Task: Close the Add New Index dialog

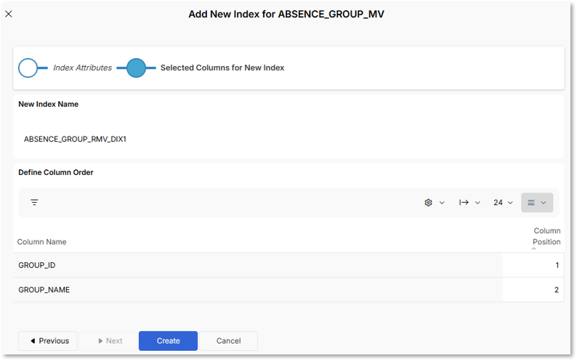Action: tap(9, 14)
